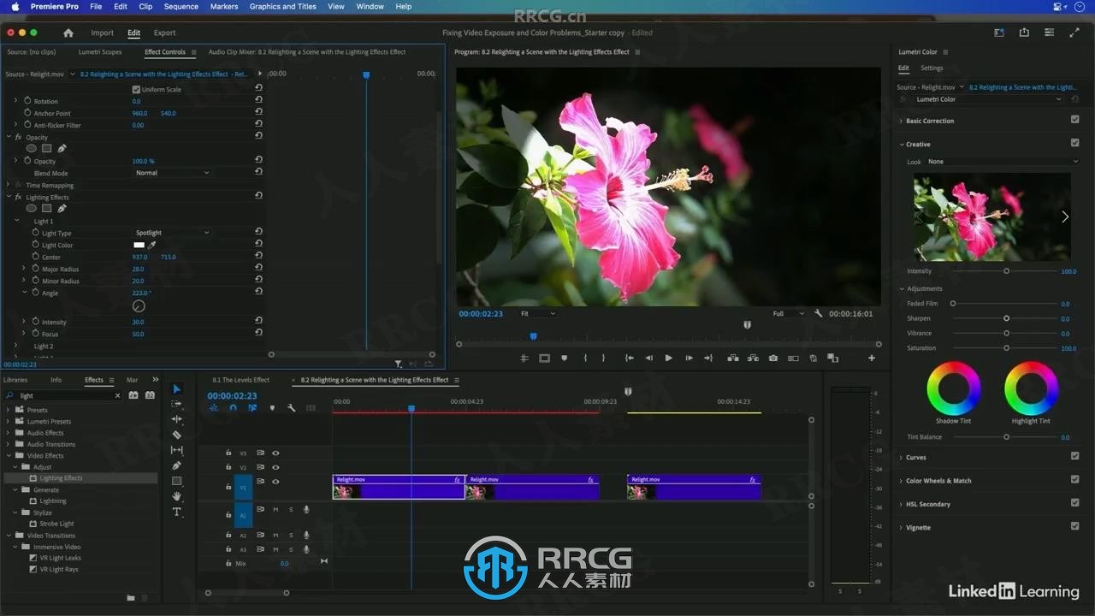The image size is (1095, 616).
Task: Step back one frame in Program Monitor
Action: click(648, 358)
